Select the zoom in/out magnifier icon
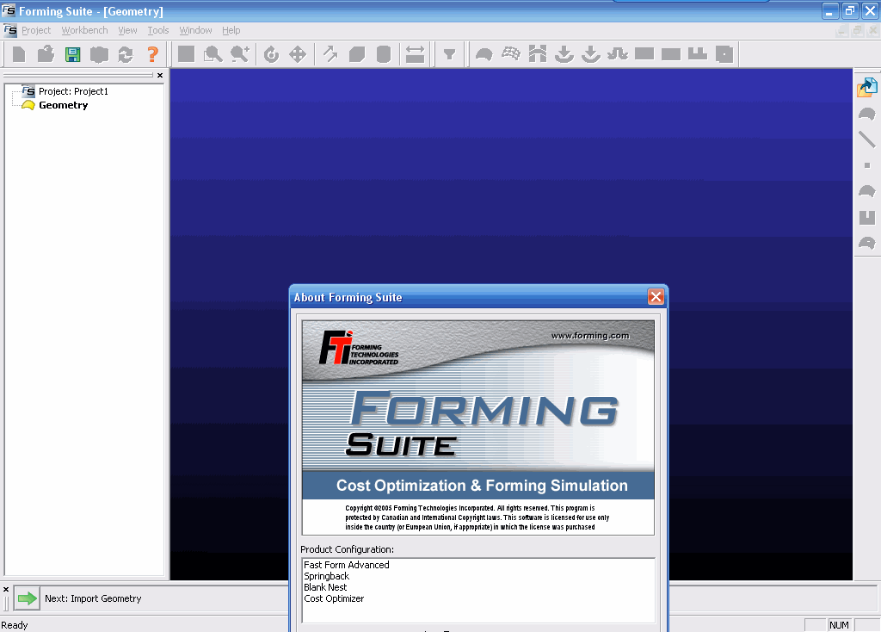Screen dimensions: 881x632 [240, 54]
